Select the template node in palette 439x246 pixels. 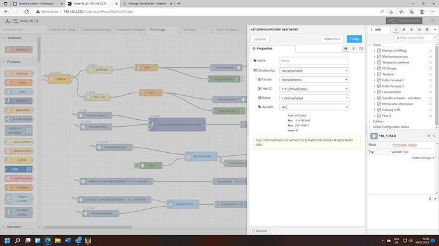pyautogui.click(x=18, y=188)
